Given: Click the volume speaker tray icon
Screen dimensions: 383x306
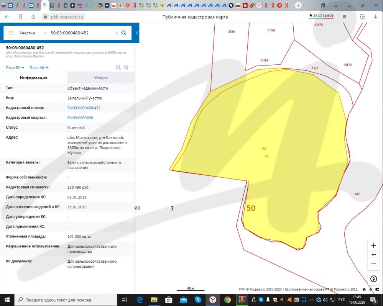Looking at the screenshot, I should (325, 299).
